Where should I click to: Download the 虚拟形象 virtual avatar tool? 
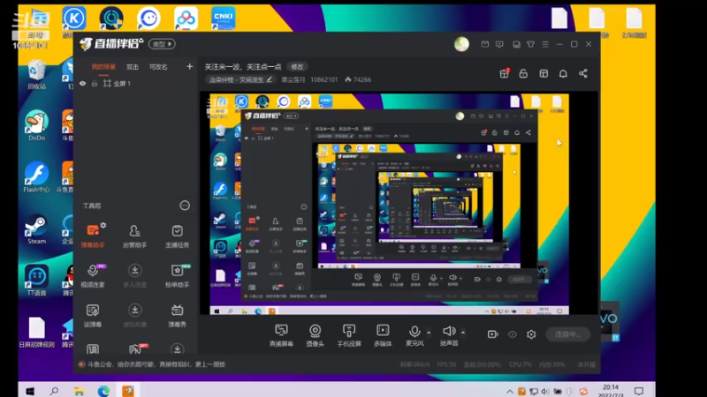click(x=134, y=315)
